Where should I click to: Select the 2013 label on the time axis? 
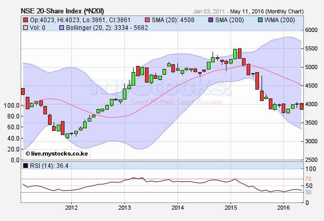[x=125, y=208]
